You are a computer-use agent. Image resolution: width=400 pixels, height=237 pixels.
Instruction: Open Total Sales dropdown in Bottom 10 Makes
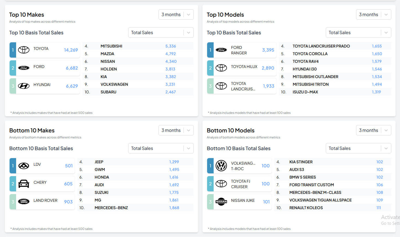[x=161, y=148]
